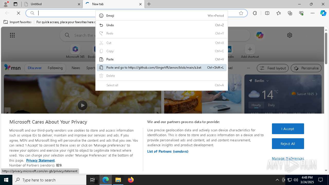Open Microsoft 365 shortcut
Image resolution: width=329 pixels, height=185 pixels.
[x=75, y=51]
